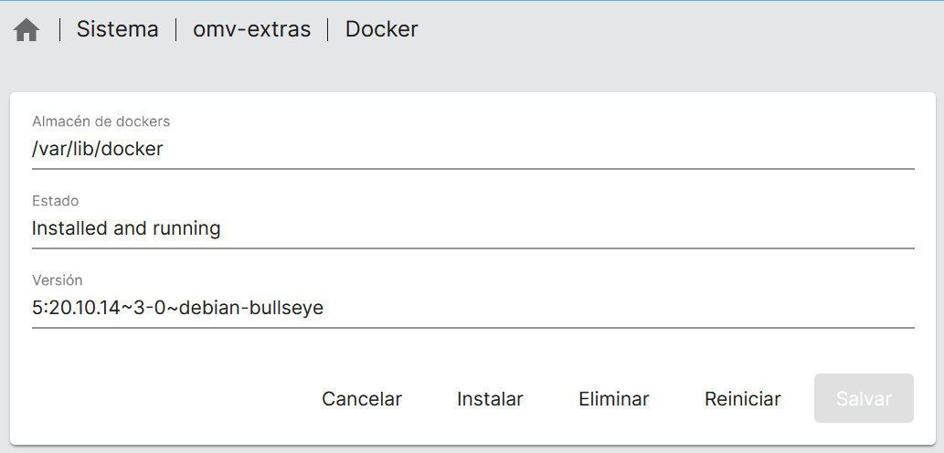Click the home icon in the breadcrumb

point(27,30)
